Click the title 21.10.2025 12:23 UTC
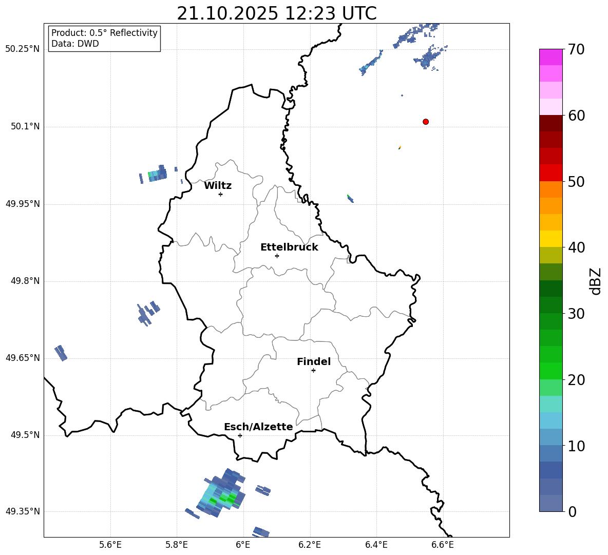Viewport: 608px width, 555px height. coord(277,13)
